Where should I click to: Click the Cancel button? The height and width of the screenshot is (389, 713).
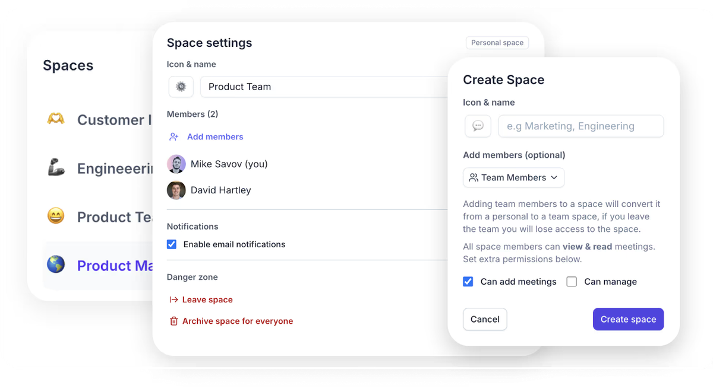click(x=485, y=319)
